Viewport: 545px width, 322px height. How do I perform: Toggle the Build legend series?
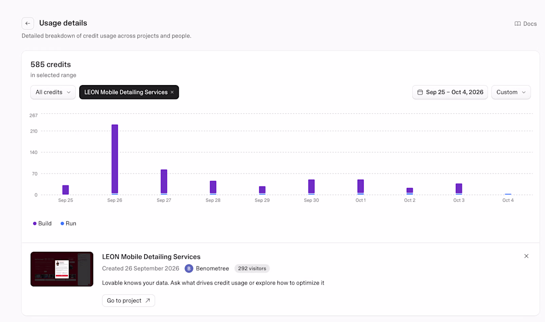[42, 224]
